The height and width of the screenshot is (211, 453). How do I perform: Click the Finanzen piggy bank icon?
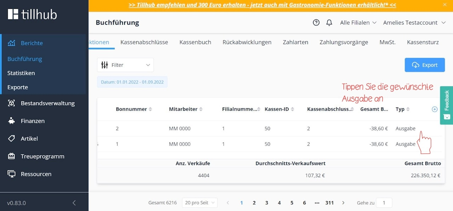pyautogui.click(x=12, y=121)
